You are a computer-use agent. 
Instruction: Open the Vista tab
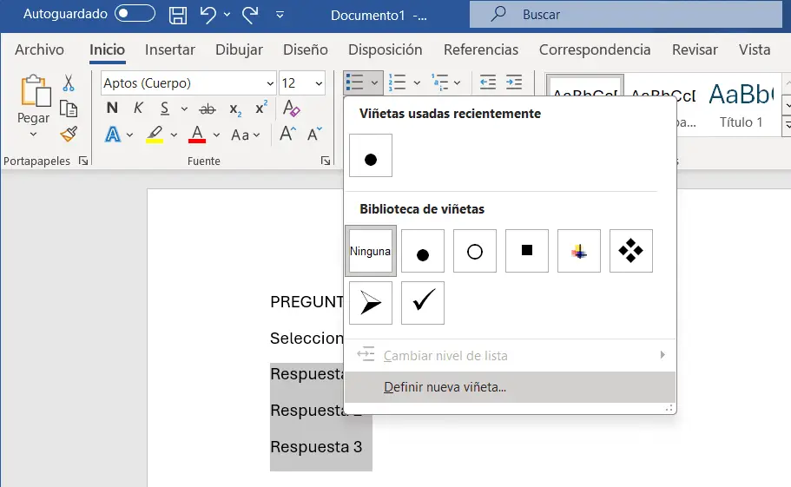755,49
